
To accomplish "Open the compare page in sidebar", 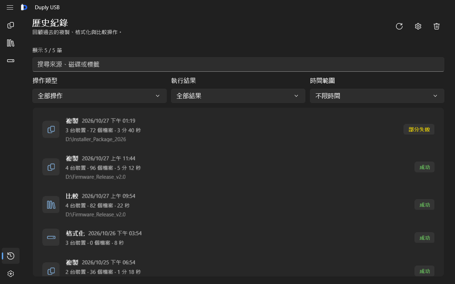I will click(x=11, y=43).
